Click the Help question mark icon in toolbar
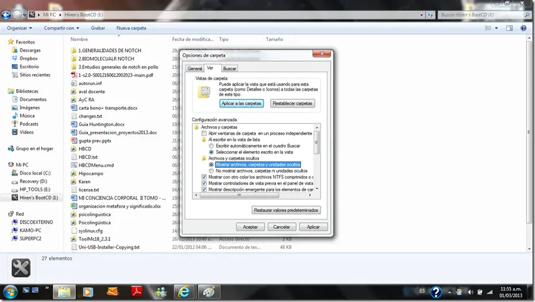Viewport: 535px width, 302px height. tap(523, 28)
